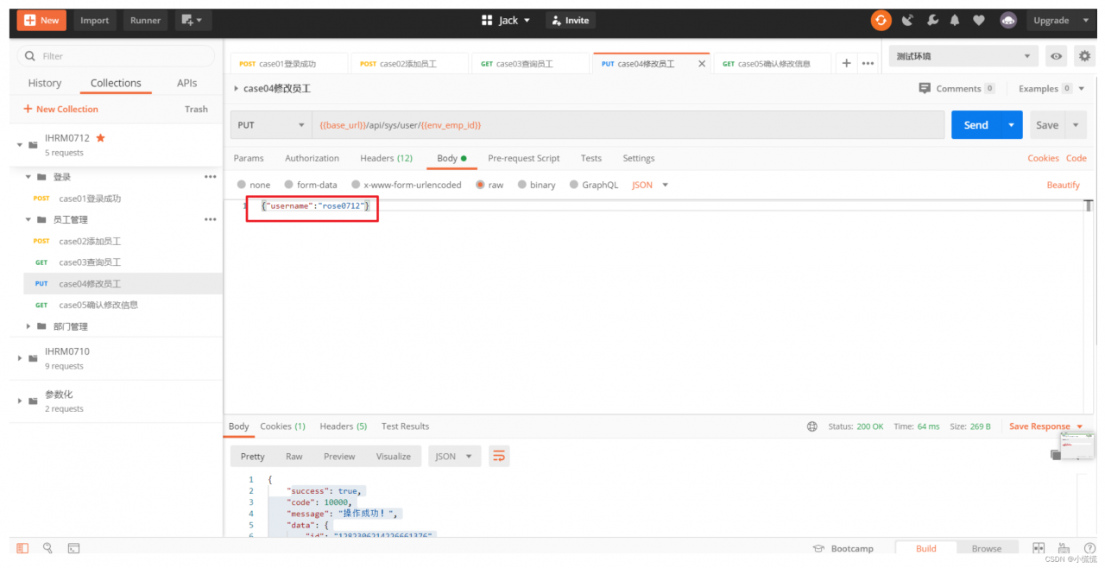
Task: Click the orange New button
Action: pyautogui.click(x=41, y=21)
